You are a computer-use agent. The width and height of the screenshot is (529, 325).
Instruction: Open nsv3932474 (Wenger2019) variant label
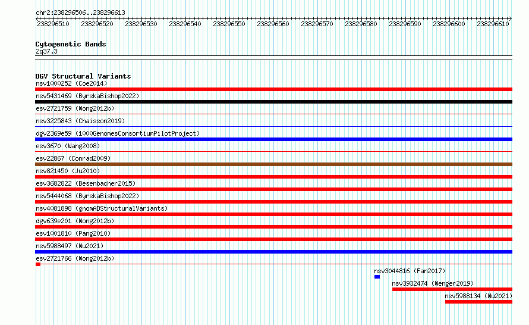433,283
